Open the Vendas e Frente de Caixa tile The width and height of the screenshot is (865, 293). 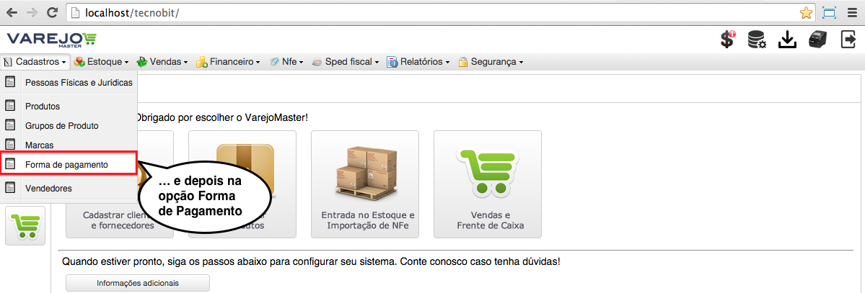click(488, 184)
